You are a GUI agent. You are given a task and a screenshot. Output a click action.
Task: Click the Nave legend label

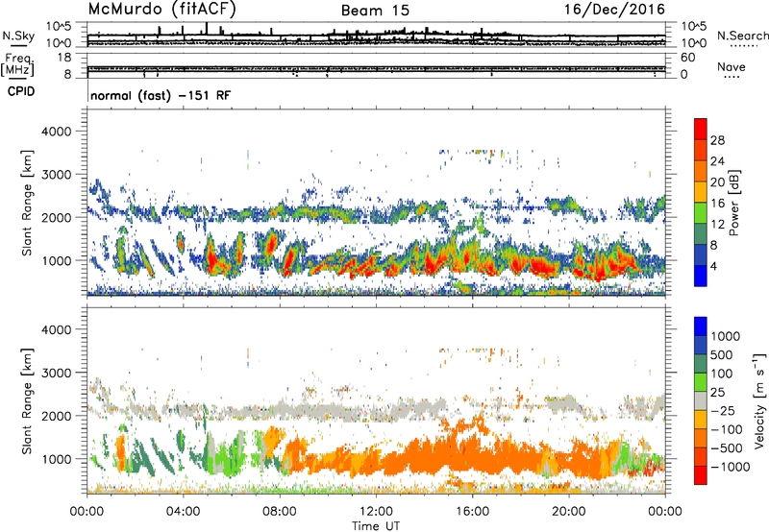pos(732,66)
